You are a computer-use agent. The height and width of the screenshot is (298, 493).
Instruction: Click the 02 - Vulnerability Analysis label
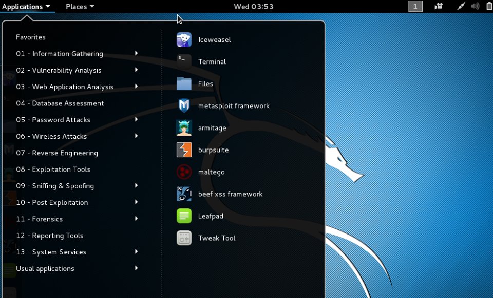[x=59, y=71]
